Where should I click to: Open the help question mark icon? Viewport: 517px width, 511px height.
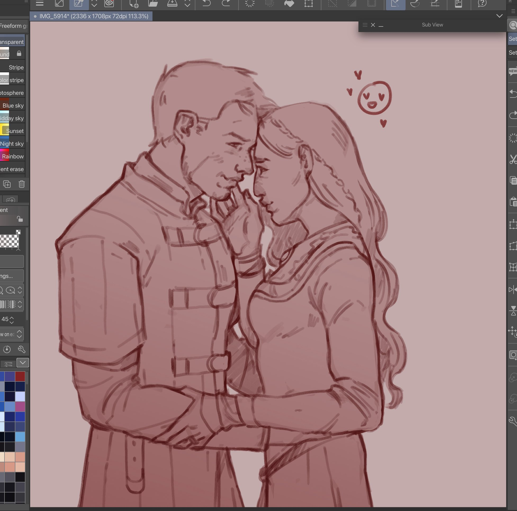[482, 3]
